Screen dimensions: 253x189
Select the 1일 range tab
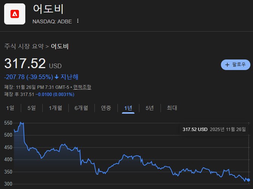[10, 108]
